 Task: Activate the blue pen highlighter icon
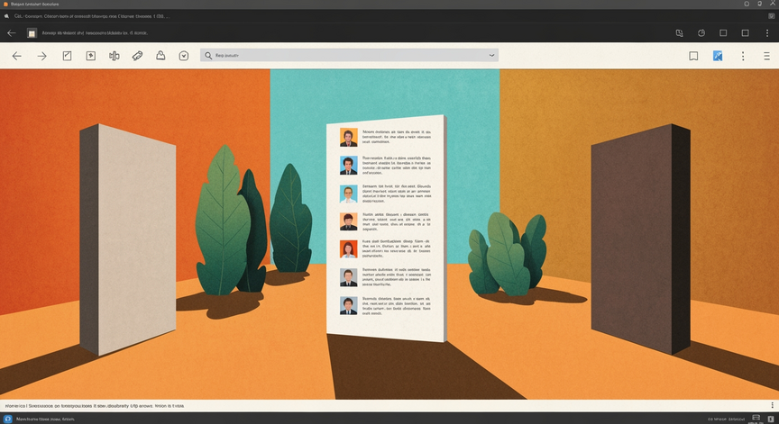click(718, 56)
